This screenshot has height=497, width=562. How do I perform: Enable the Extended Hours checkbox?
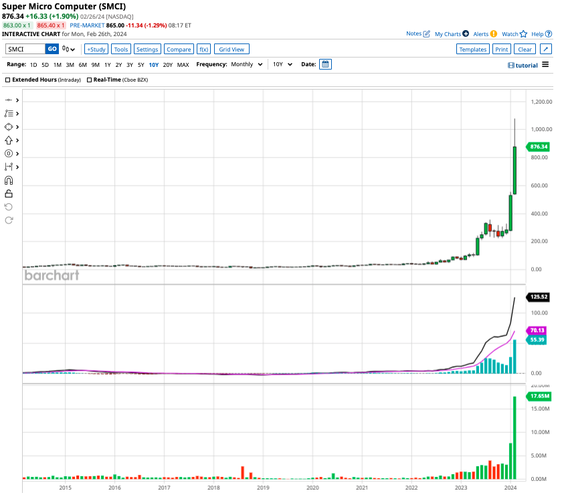7,79
